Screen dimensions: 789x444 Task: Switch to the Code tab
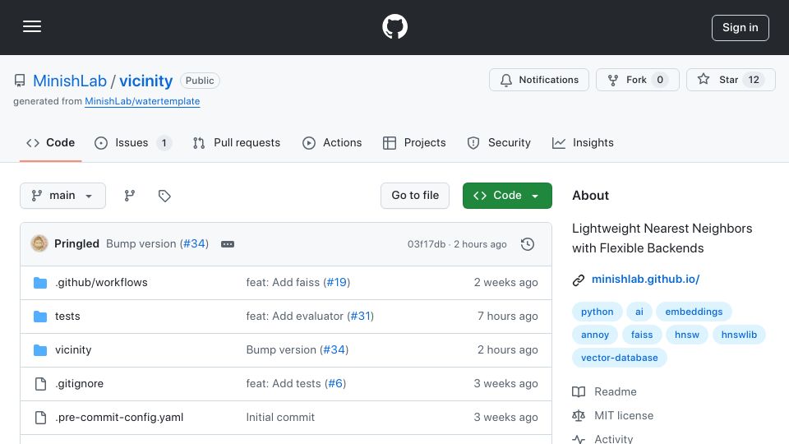50,143
